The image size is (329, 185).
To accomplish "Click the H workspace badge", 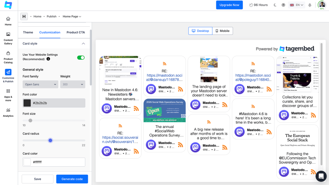I will tap(24, 16).
